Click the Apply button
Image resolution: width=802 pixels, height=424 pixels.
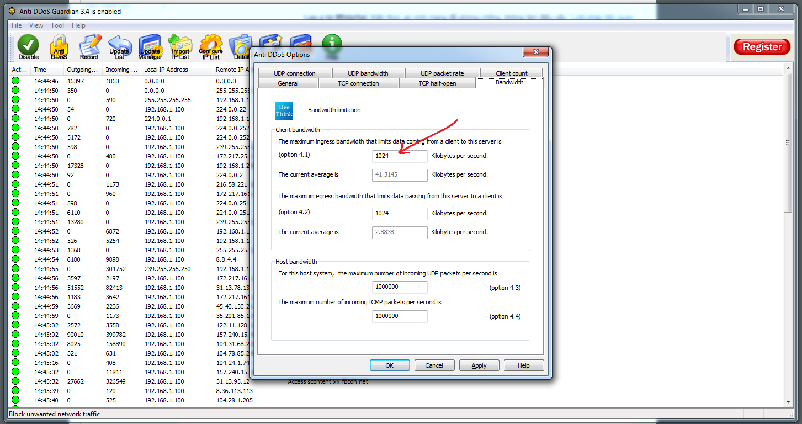479,365
